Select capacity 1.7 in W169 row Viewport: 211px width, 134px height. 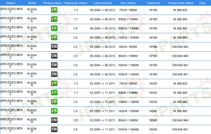[x=76, y=19]
